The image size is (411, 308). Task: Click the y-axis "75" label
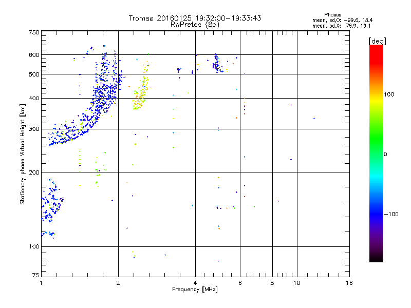36,275
